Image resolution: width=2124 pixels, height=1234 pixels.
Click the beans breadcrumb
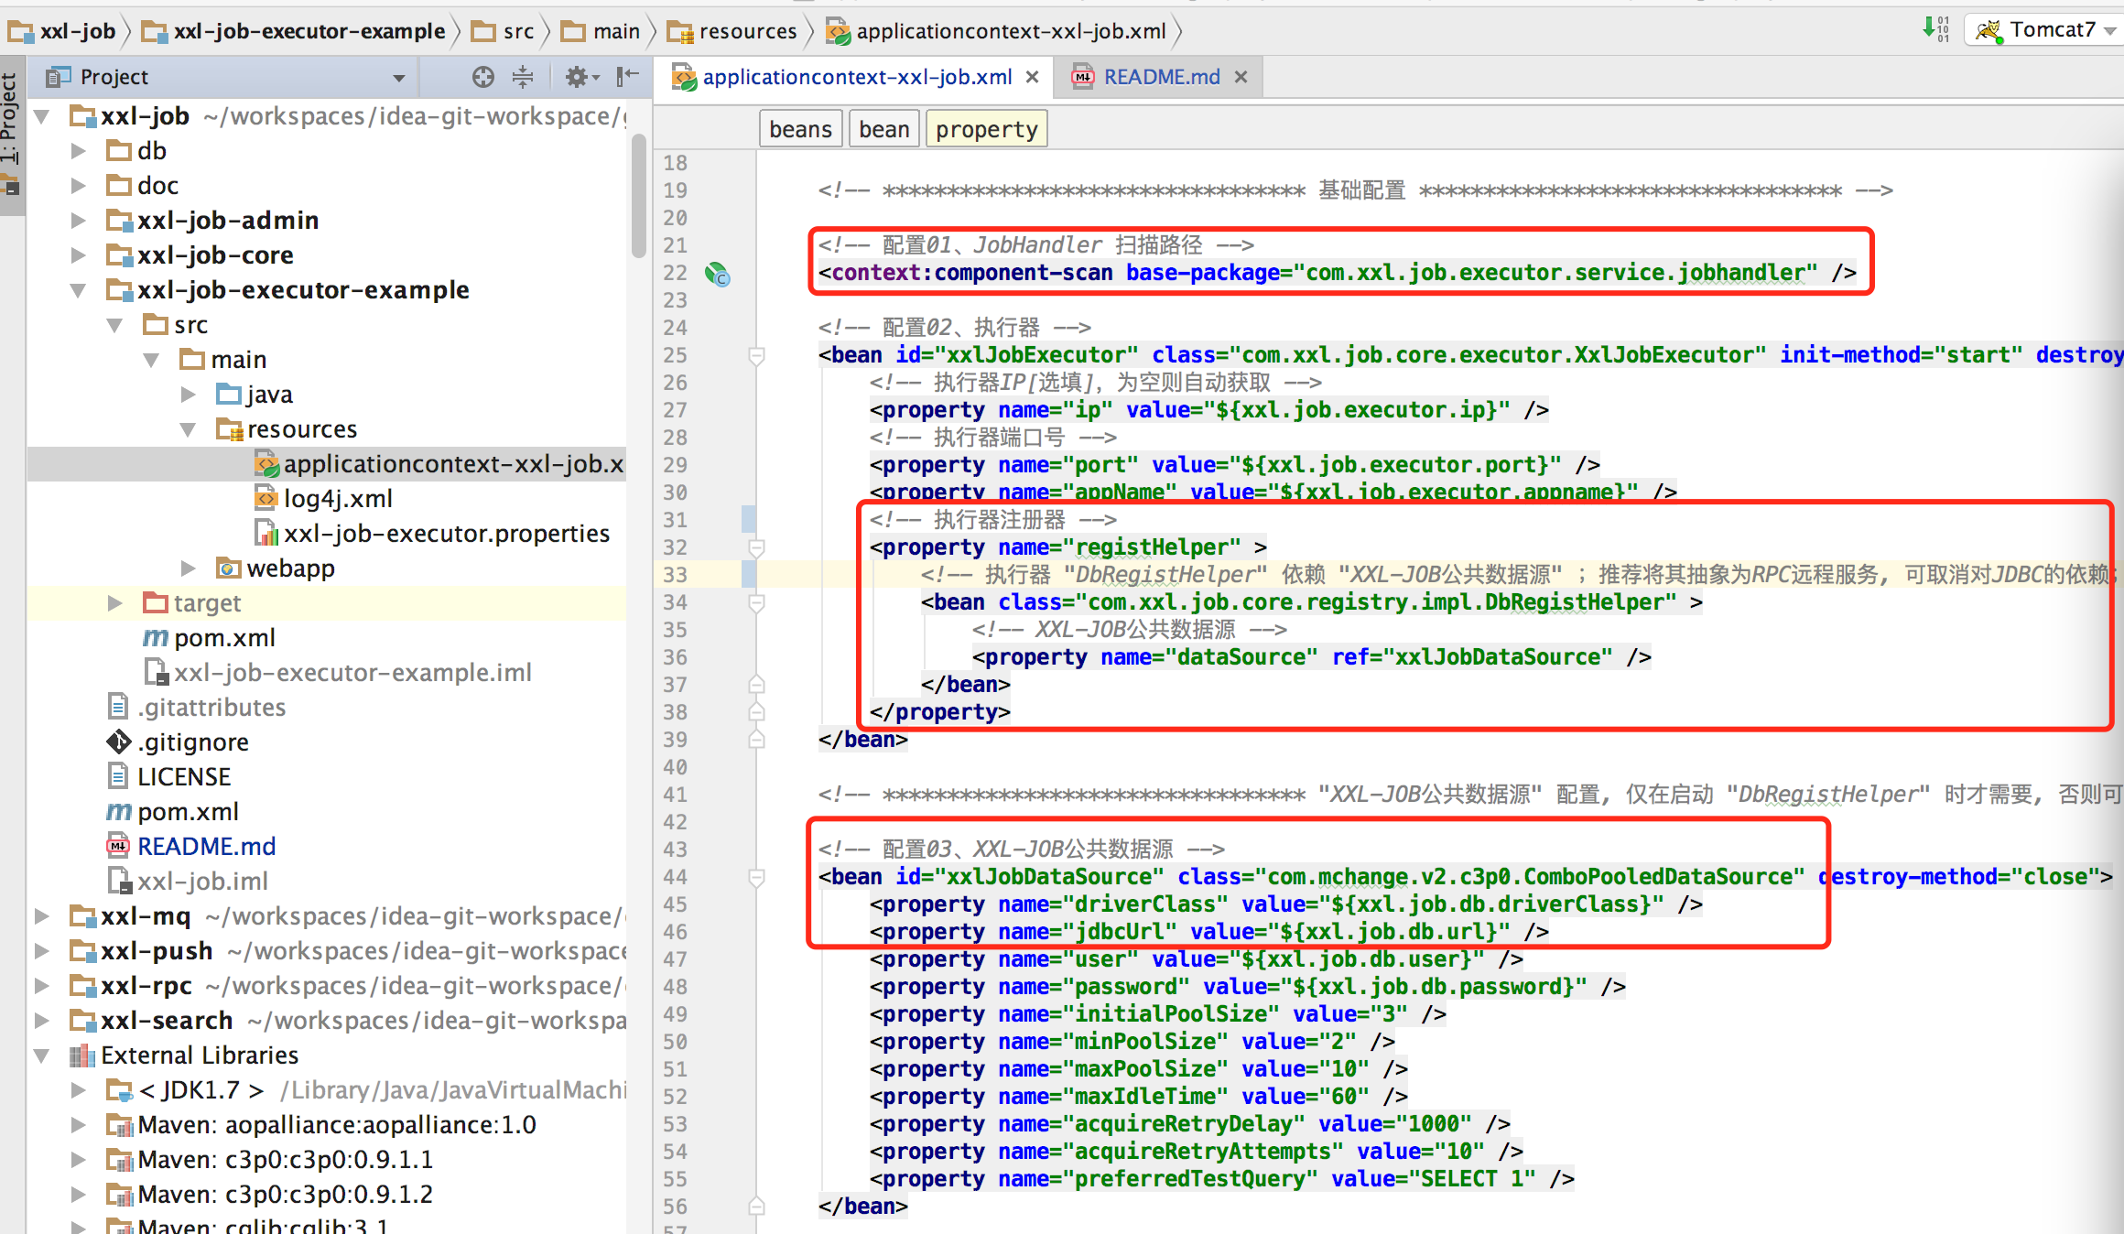click(x=800, y=129)
